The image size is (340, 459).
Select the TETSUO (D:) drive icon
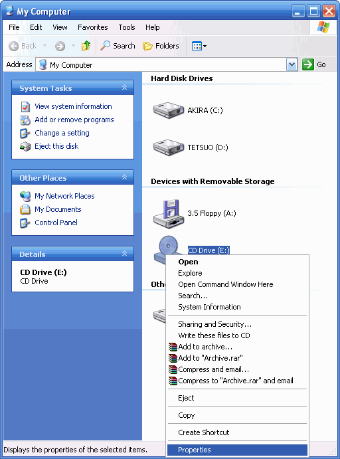point(169,147)
